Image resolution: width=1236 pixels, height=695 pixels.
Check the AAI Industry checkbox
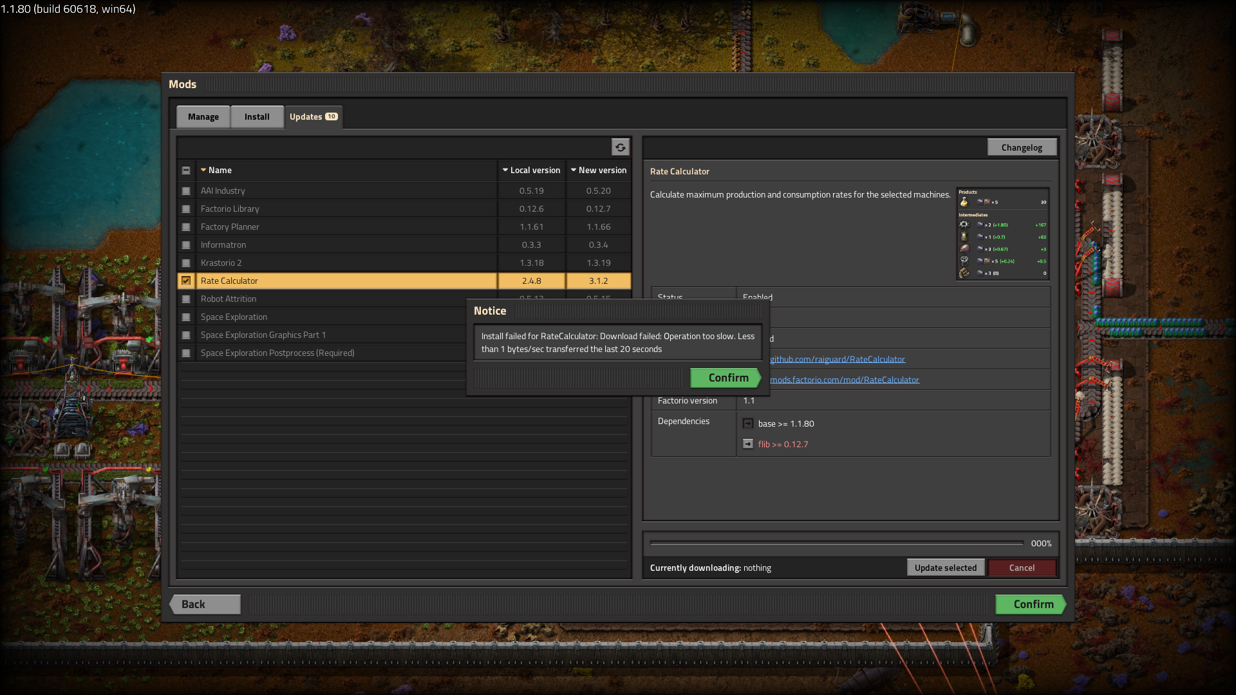[x=186, y=191]
